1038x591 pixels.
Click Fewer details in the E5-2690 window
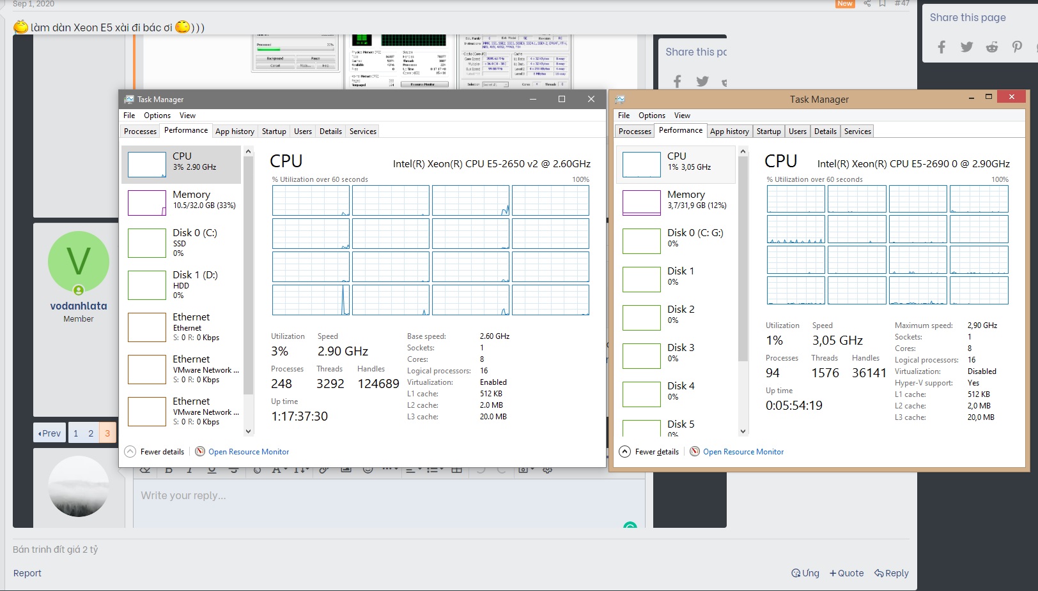pos(657,452)
